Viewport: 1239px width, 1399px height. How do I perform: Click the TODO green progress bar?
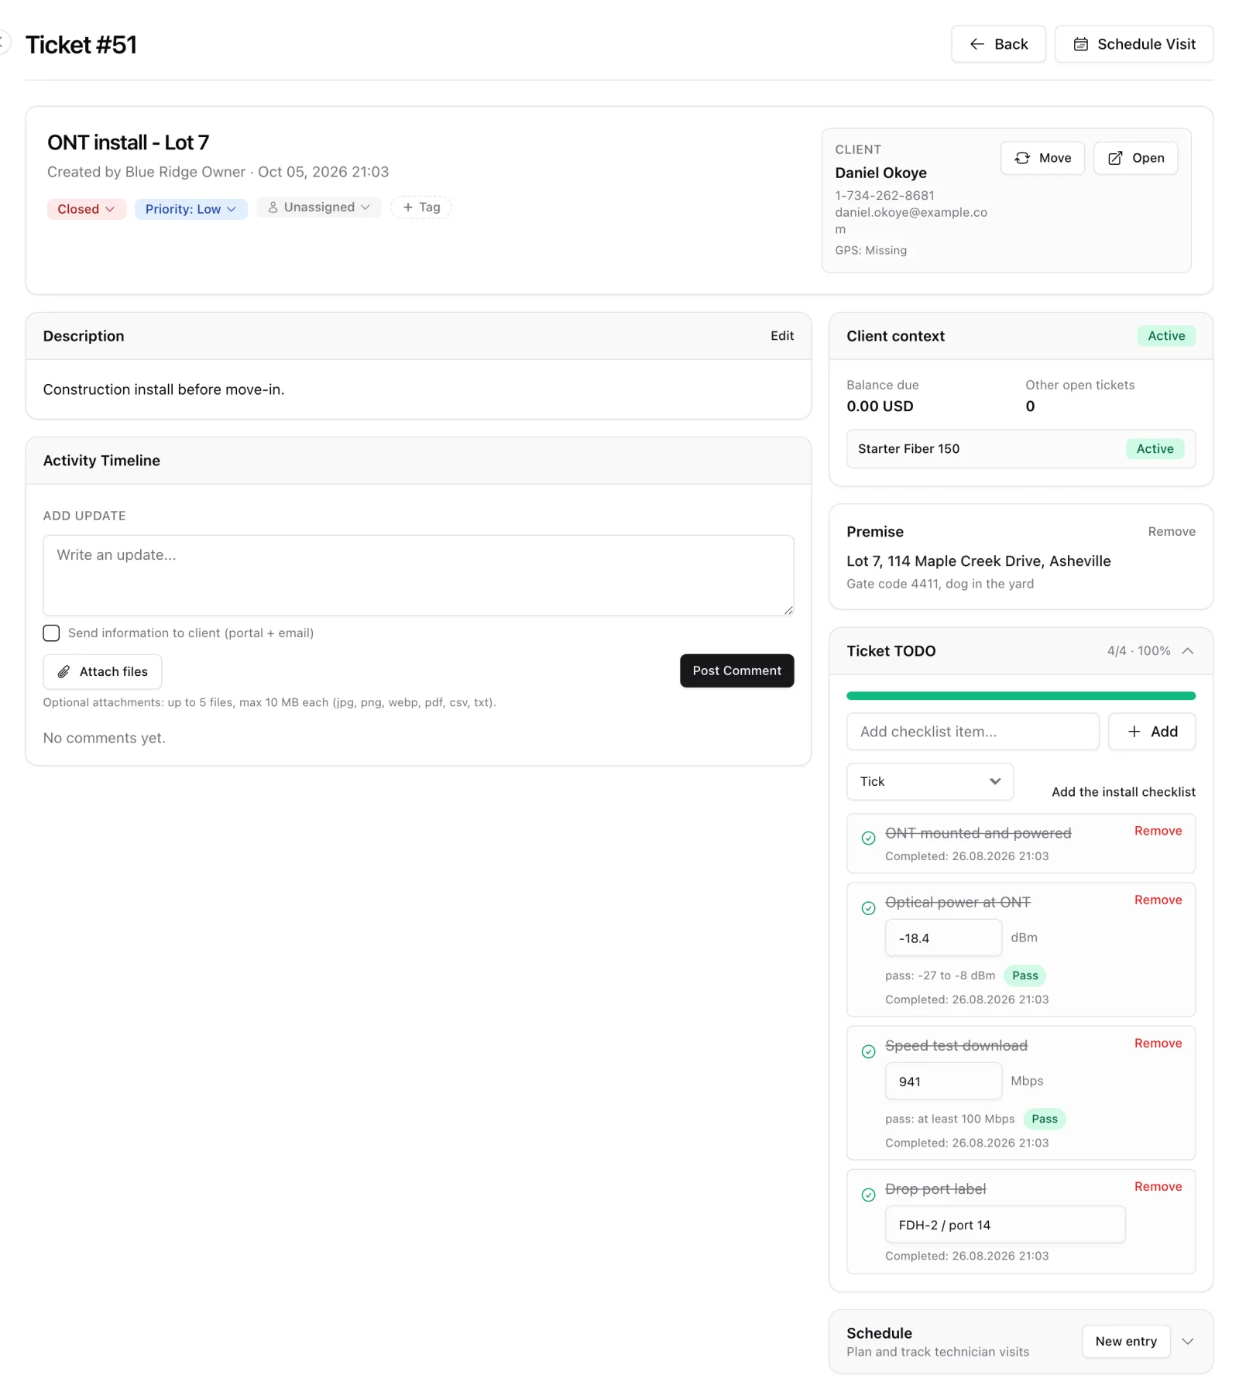pyautogui.click(x=1021, y=696)
